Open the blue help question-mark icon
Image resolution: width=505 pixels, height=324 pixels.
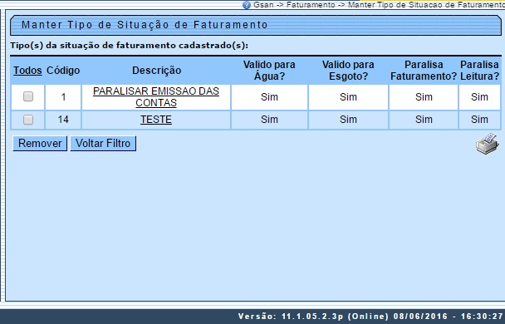click(247, 5)
